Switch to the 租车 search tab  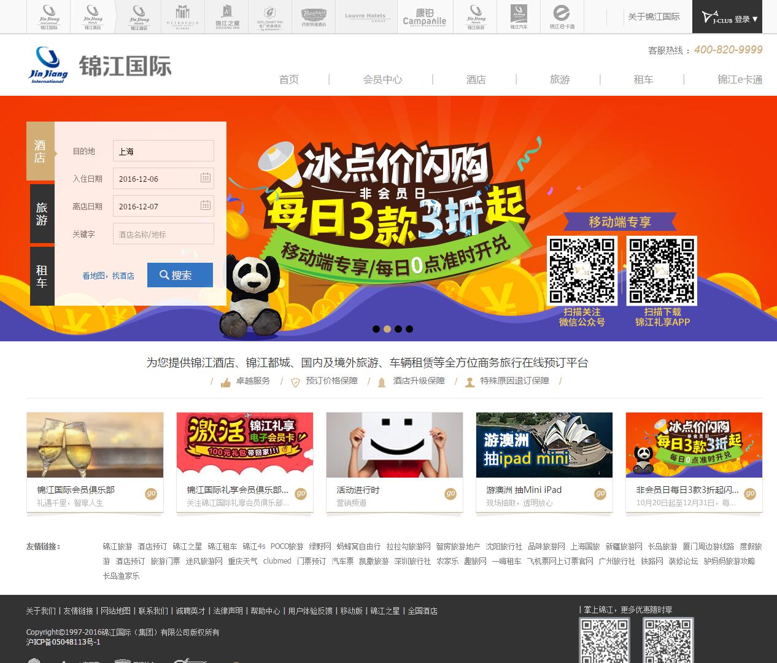(x=42, y=276)
